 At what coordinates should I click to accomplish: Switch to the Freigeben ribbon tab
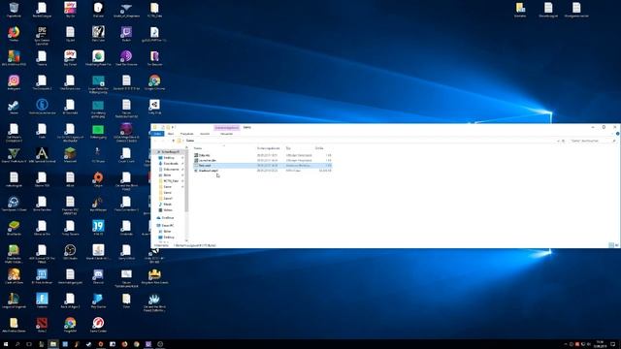click(x=187, y=134)
